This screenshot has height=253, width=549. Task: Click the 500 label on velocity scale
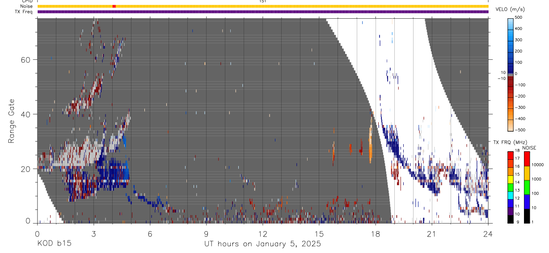(x=519, y=17)
